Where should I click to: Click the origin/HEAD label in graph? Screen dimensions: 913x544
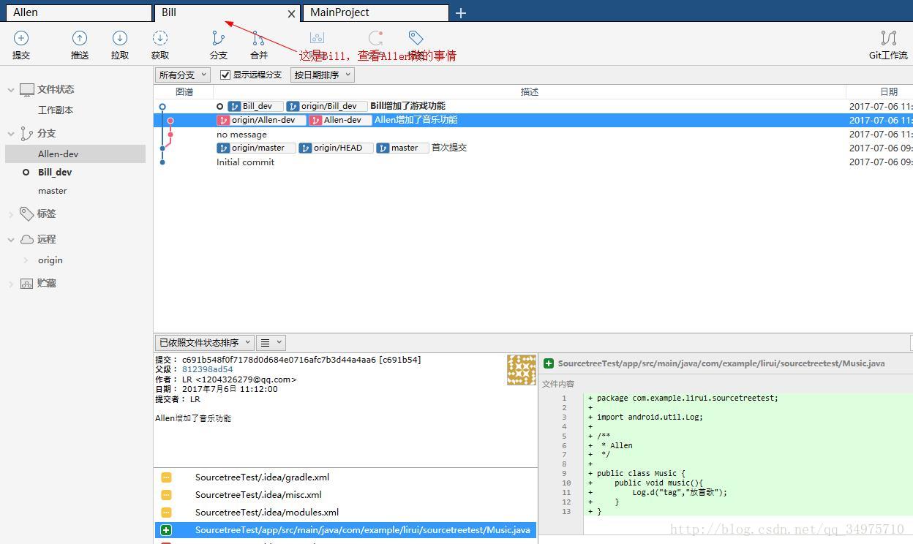point(335,148)
